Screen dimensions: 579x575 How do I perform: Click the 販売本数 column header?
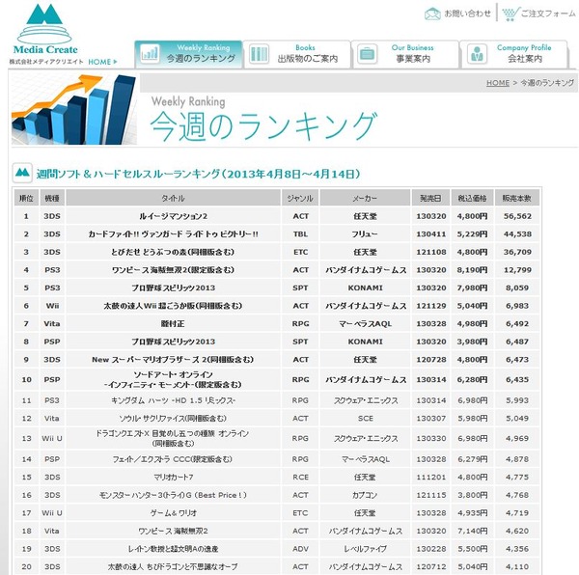517,198
